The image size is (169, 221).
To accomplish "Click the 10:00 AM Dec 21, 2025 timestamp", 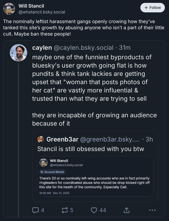I will click(54, 193).
